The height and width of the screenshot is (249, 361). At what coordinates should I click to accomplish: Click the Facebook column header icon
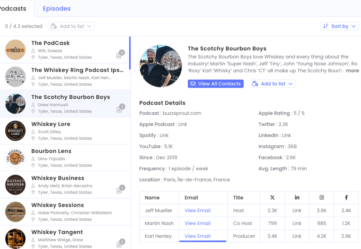pos(346,198)
